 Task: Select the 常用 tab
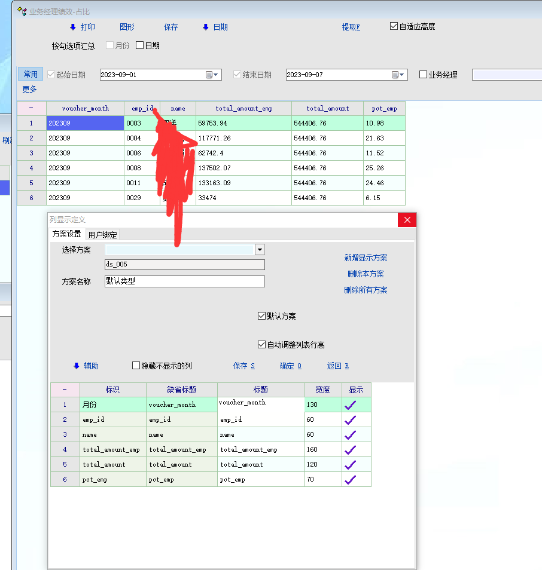pos(31,74)
